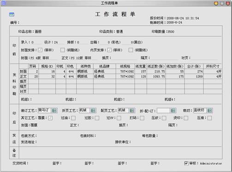Click the 218.75 paper count cell
The height and width of the screenshot is (172, 232).
(x=156, y=71)
